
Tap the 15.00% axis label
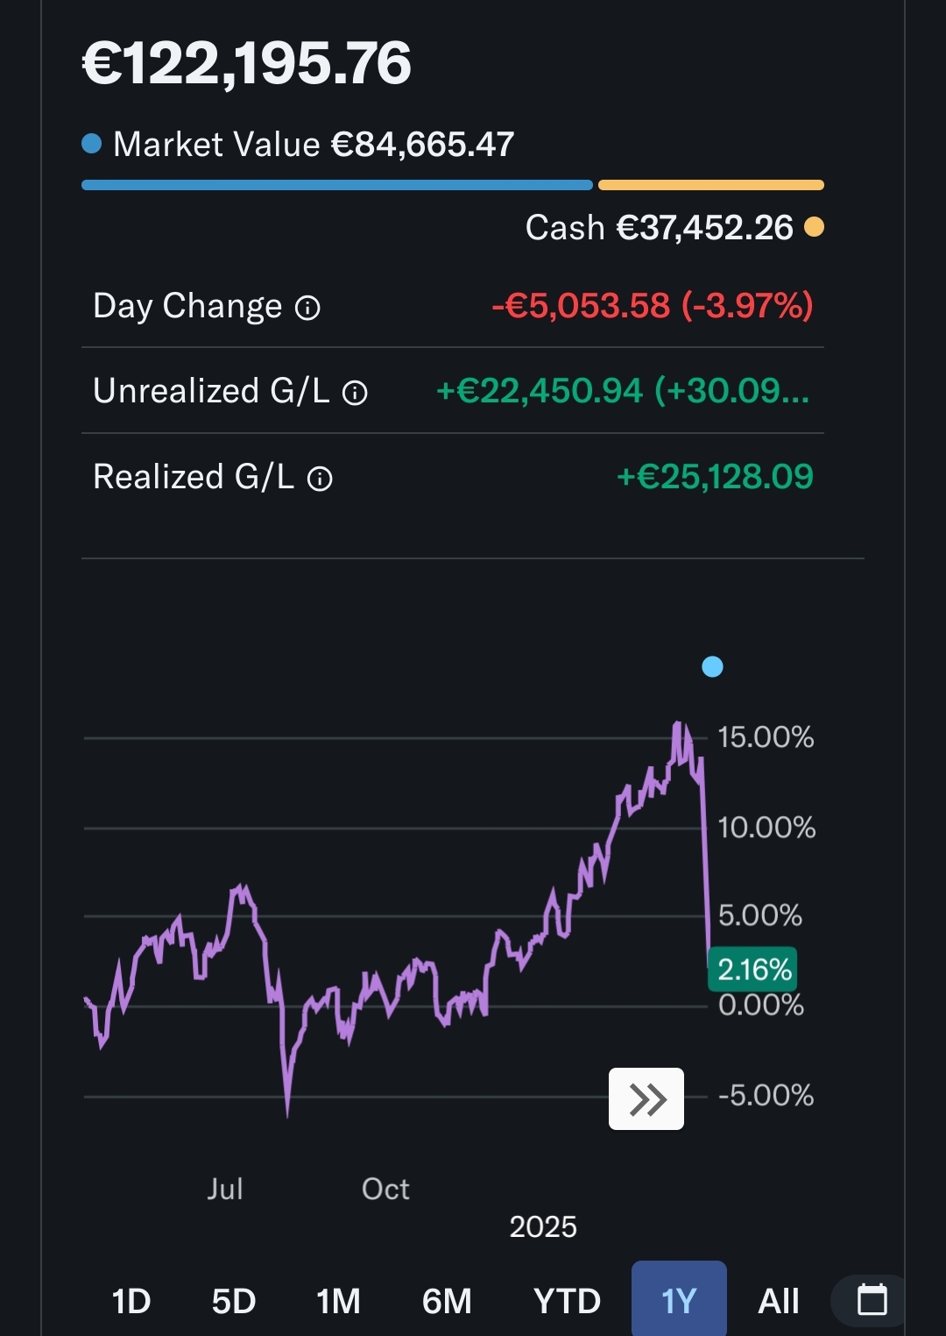(x=766, y=737)
